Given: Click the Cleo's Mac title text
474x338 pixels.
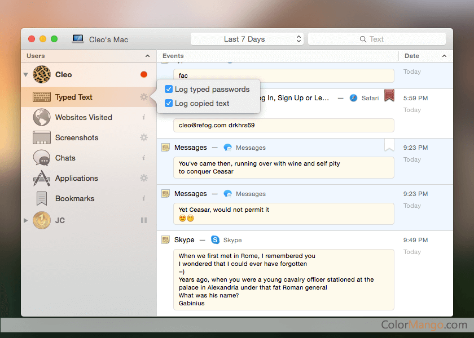Looking at the screenshot, I should click(108, 39).
